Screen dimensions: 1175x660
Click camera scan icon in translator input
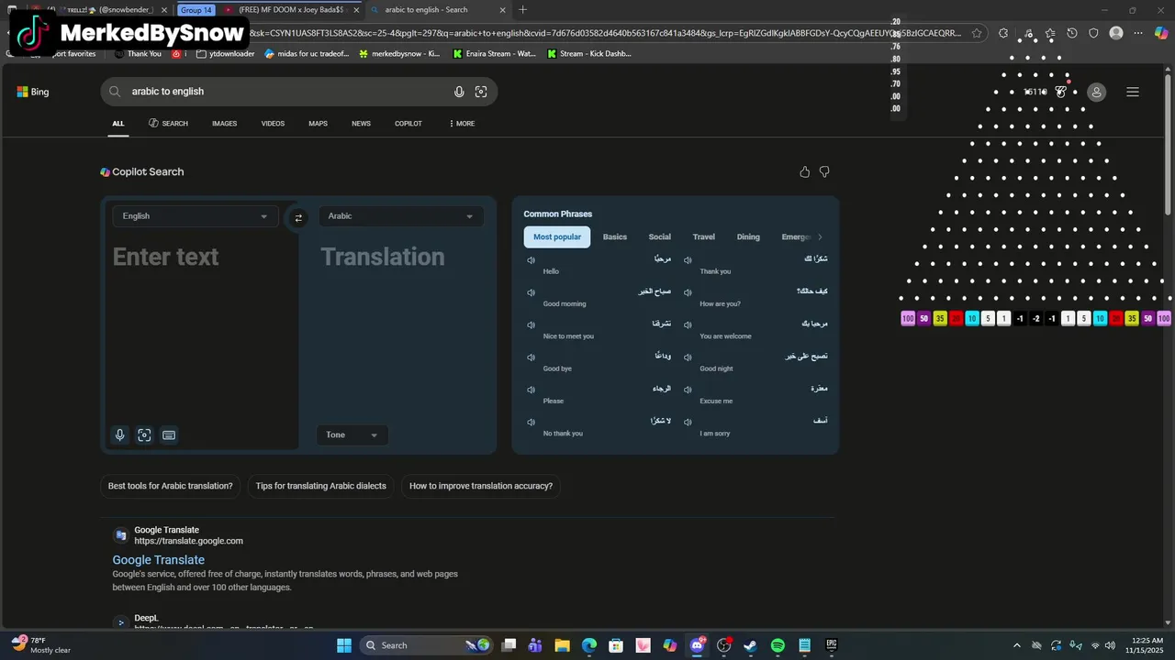(144, 435)
